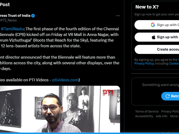Open the Terms of Service footer link

pyautogui.click(x=147, y=111)
